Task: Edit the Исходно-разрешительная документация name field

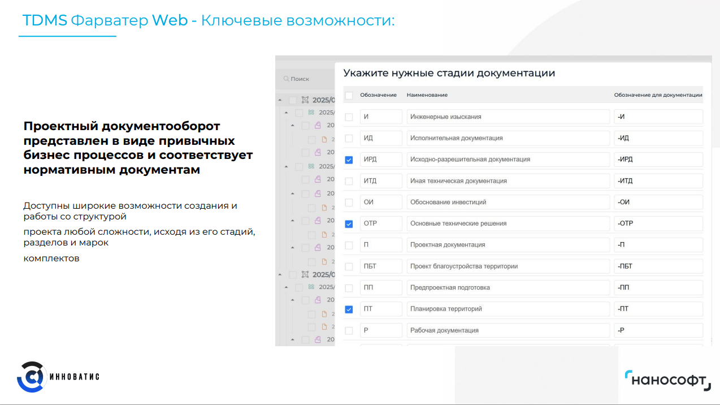Action: pos(508,160)
